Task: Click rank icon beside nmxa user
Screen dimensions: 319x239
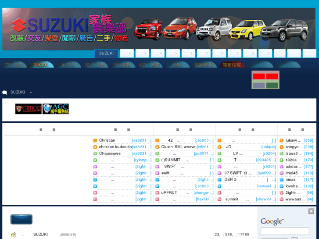Action: pyautogui.click(x=282, y=180)
